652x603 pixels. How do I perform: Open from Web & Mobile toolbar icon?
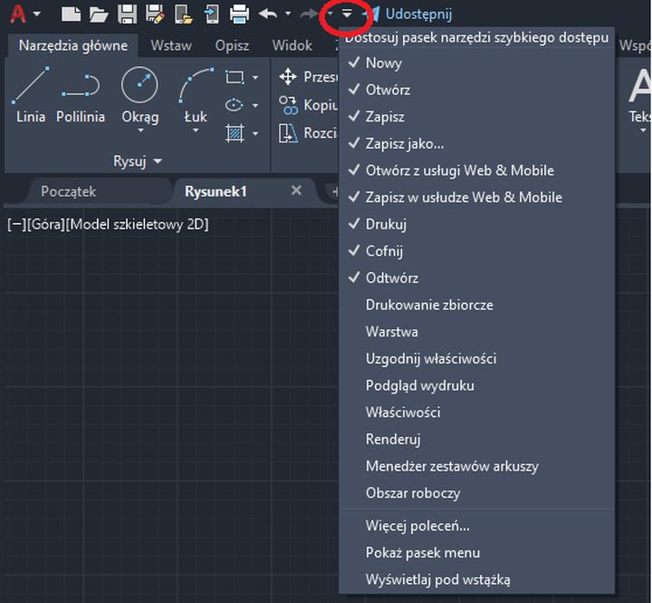click(x=183, y=14)
